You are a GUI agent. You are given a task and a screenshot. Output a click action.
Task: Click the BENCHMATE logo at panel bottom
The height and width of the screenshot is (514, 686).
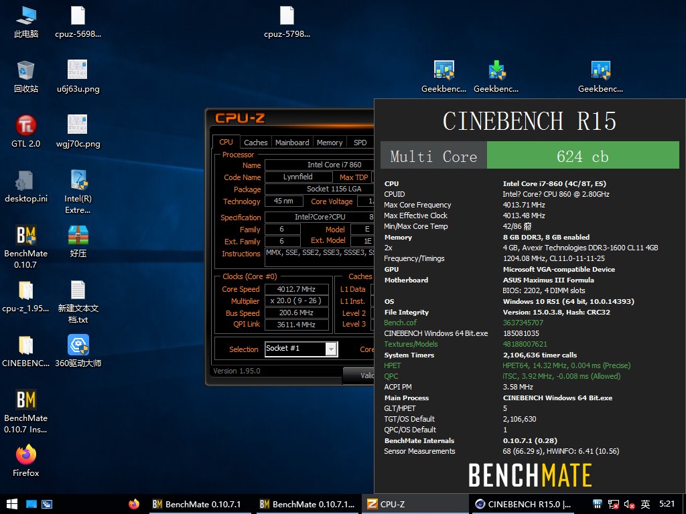530,475
